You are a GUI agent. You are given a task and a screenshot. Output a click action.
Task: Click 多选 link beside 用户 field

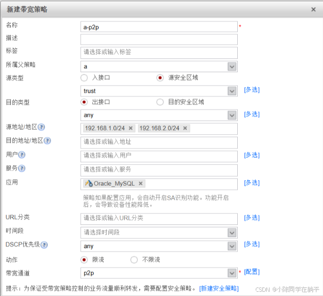(x=252, y=155)
